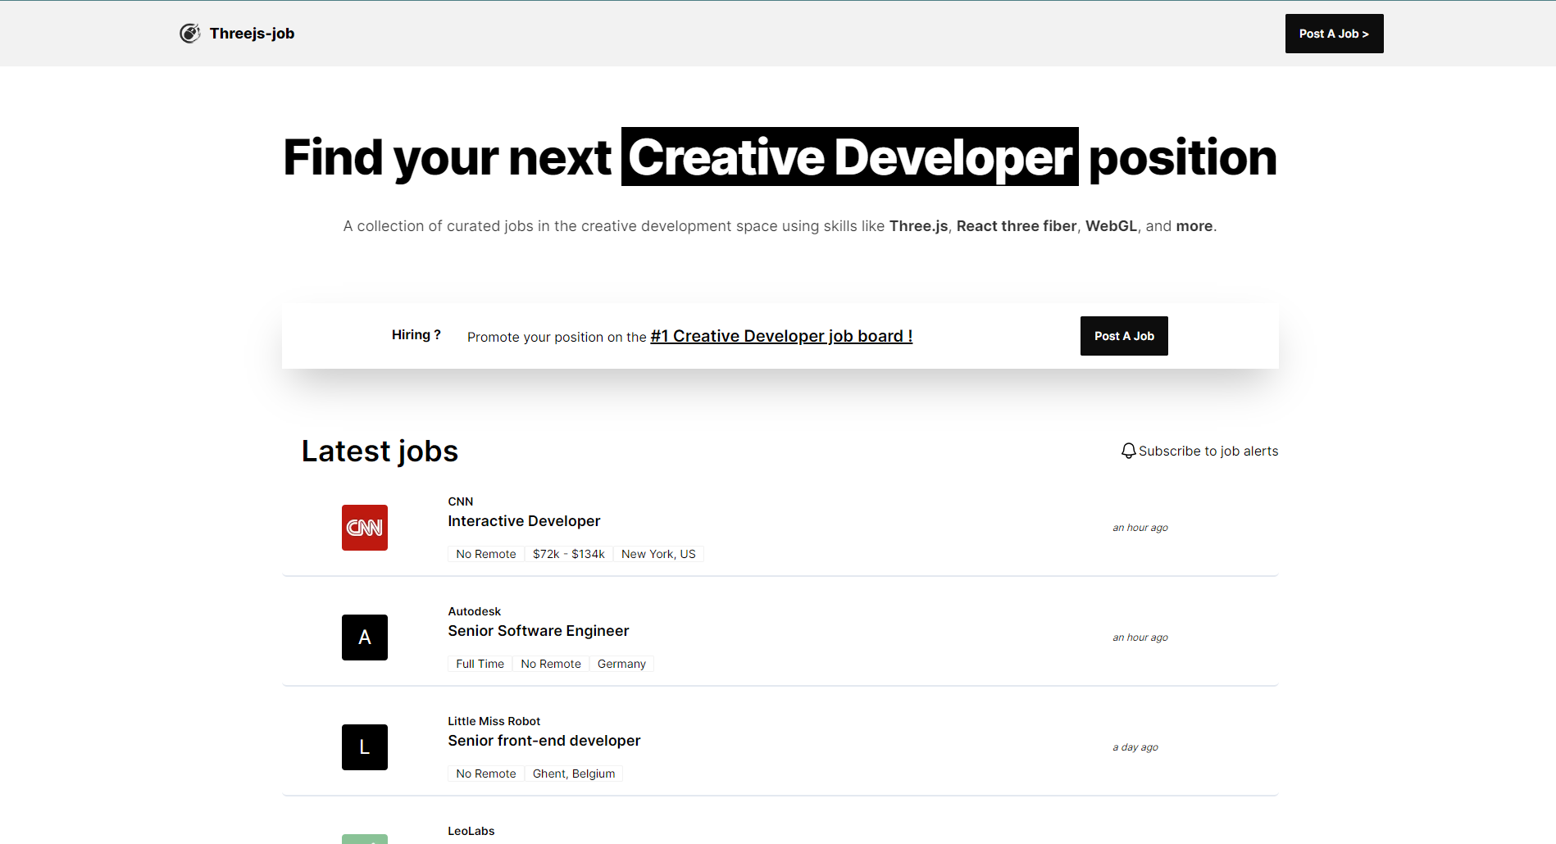Click the 'Germany' location tag
The image size is (1556, 844).
click(621, 664)
